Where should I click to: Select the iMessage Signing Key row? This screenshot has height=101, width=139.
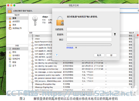(82, 87)
